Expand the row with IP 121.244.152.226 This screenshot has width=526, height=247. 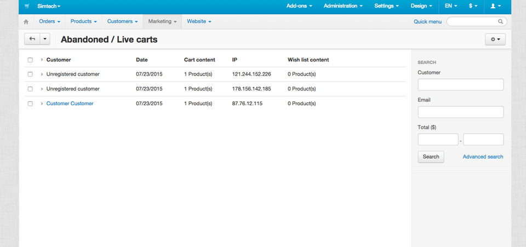point(42,74)
